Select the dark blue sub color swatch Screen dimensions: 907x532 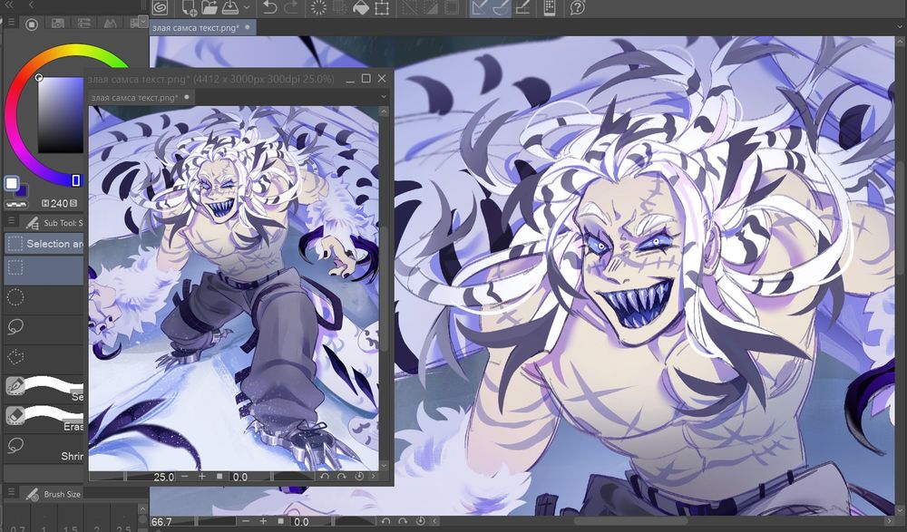point(22,190)
